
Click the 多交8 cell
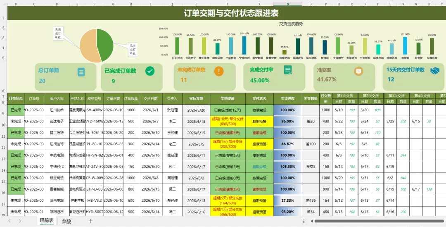(x=311, y=167)
